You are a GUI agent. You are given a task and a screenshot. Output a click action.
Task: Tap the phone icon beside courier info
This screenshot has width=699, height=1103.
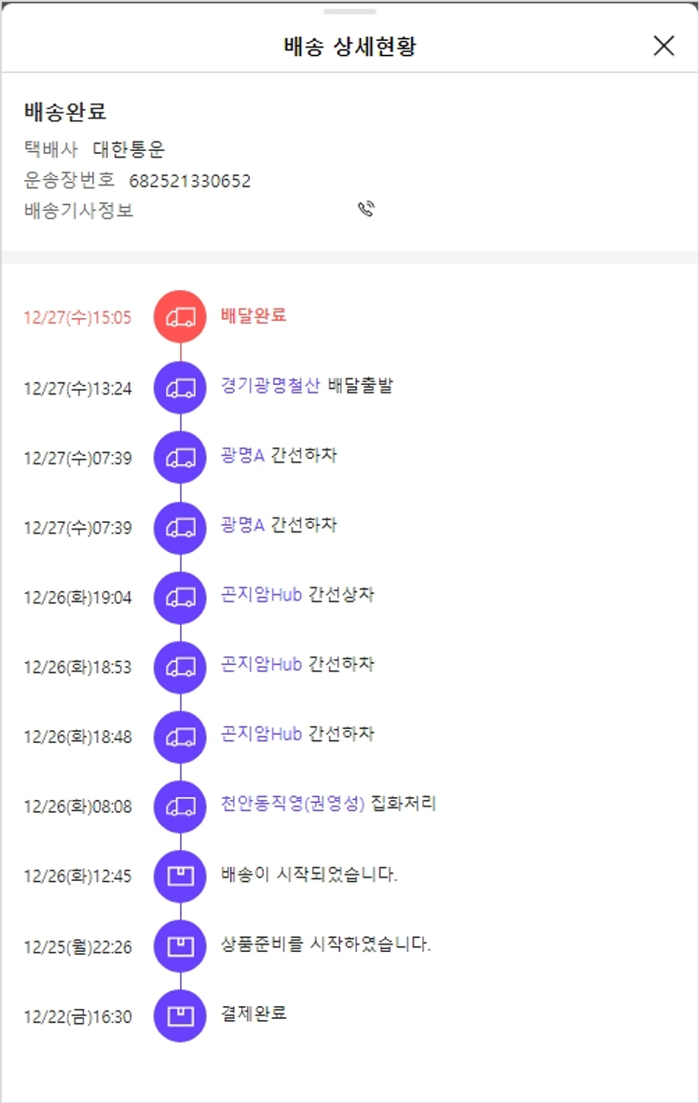coord(366,210)
